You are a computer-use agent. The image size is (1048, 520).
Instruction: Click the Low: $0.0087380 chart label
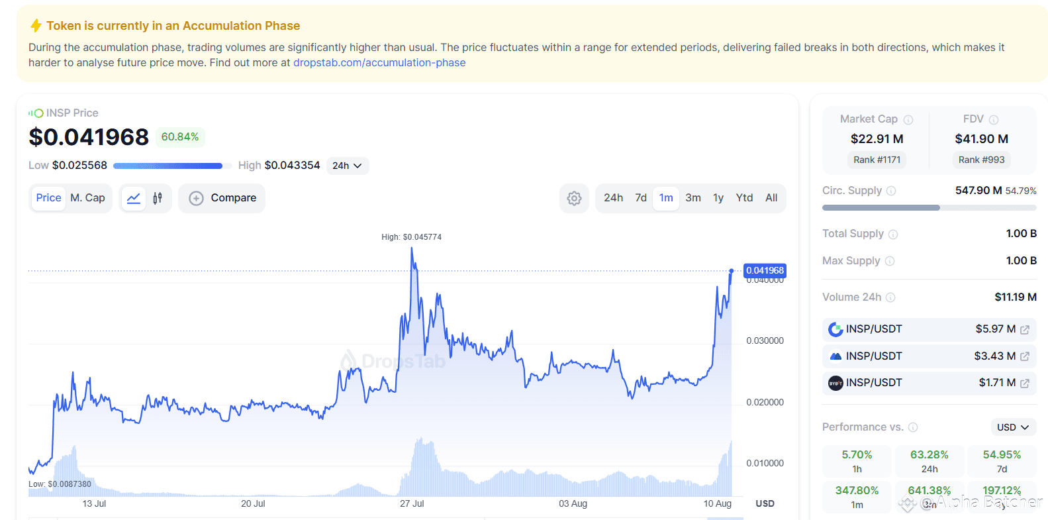coord(60,484)
